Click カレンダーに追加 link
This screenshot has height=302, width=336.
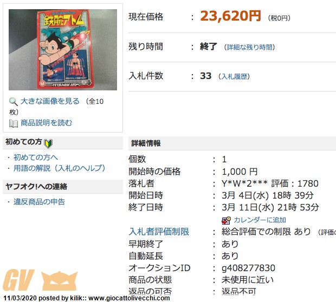click(260, 220)
